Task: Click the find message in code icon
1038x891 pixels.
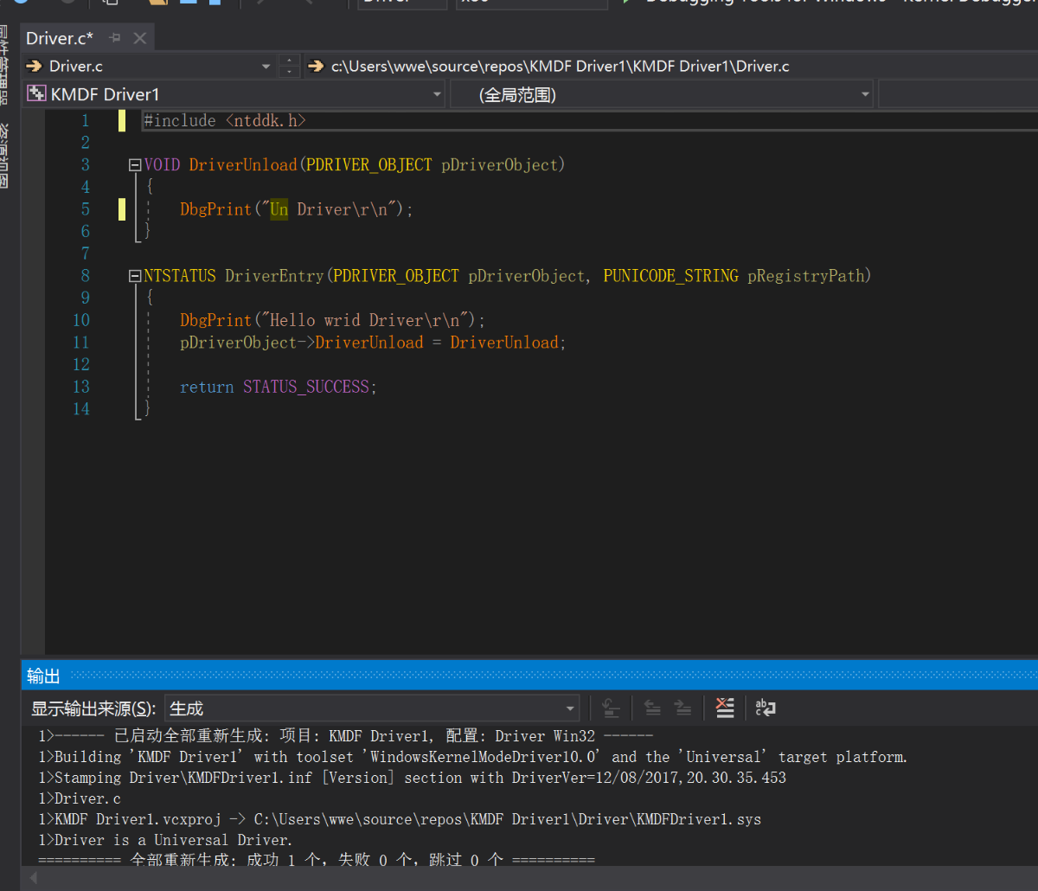Action: tap(611, 708)
